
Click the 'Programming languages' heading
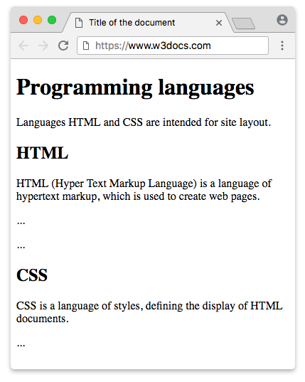tap(135, 88)
